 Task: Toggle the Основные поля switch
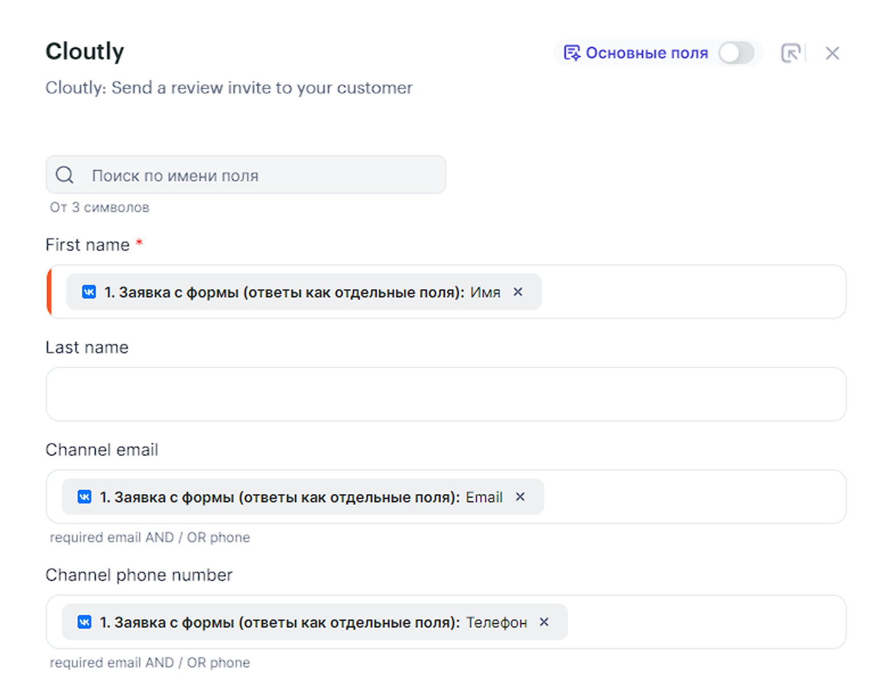[x=736, y=53]
